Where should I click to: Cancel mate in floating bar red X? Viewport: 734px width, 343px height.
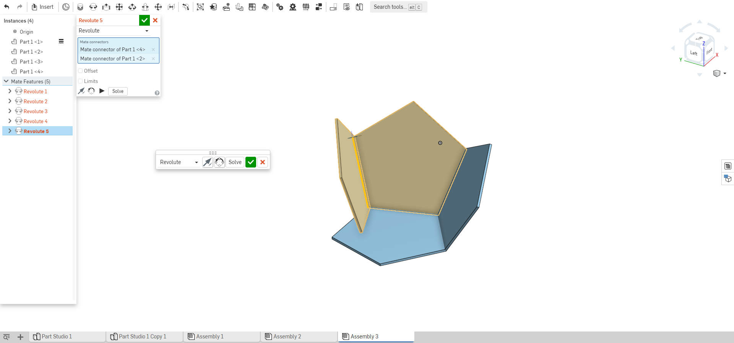(x=263, y=162)
